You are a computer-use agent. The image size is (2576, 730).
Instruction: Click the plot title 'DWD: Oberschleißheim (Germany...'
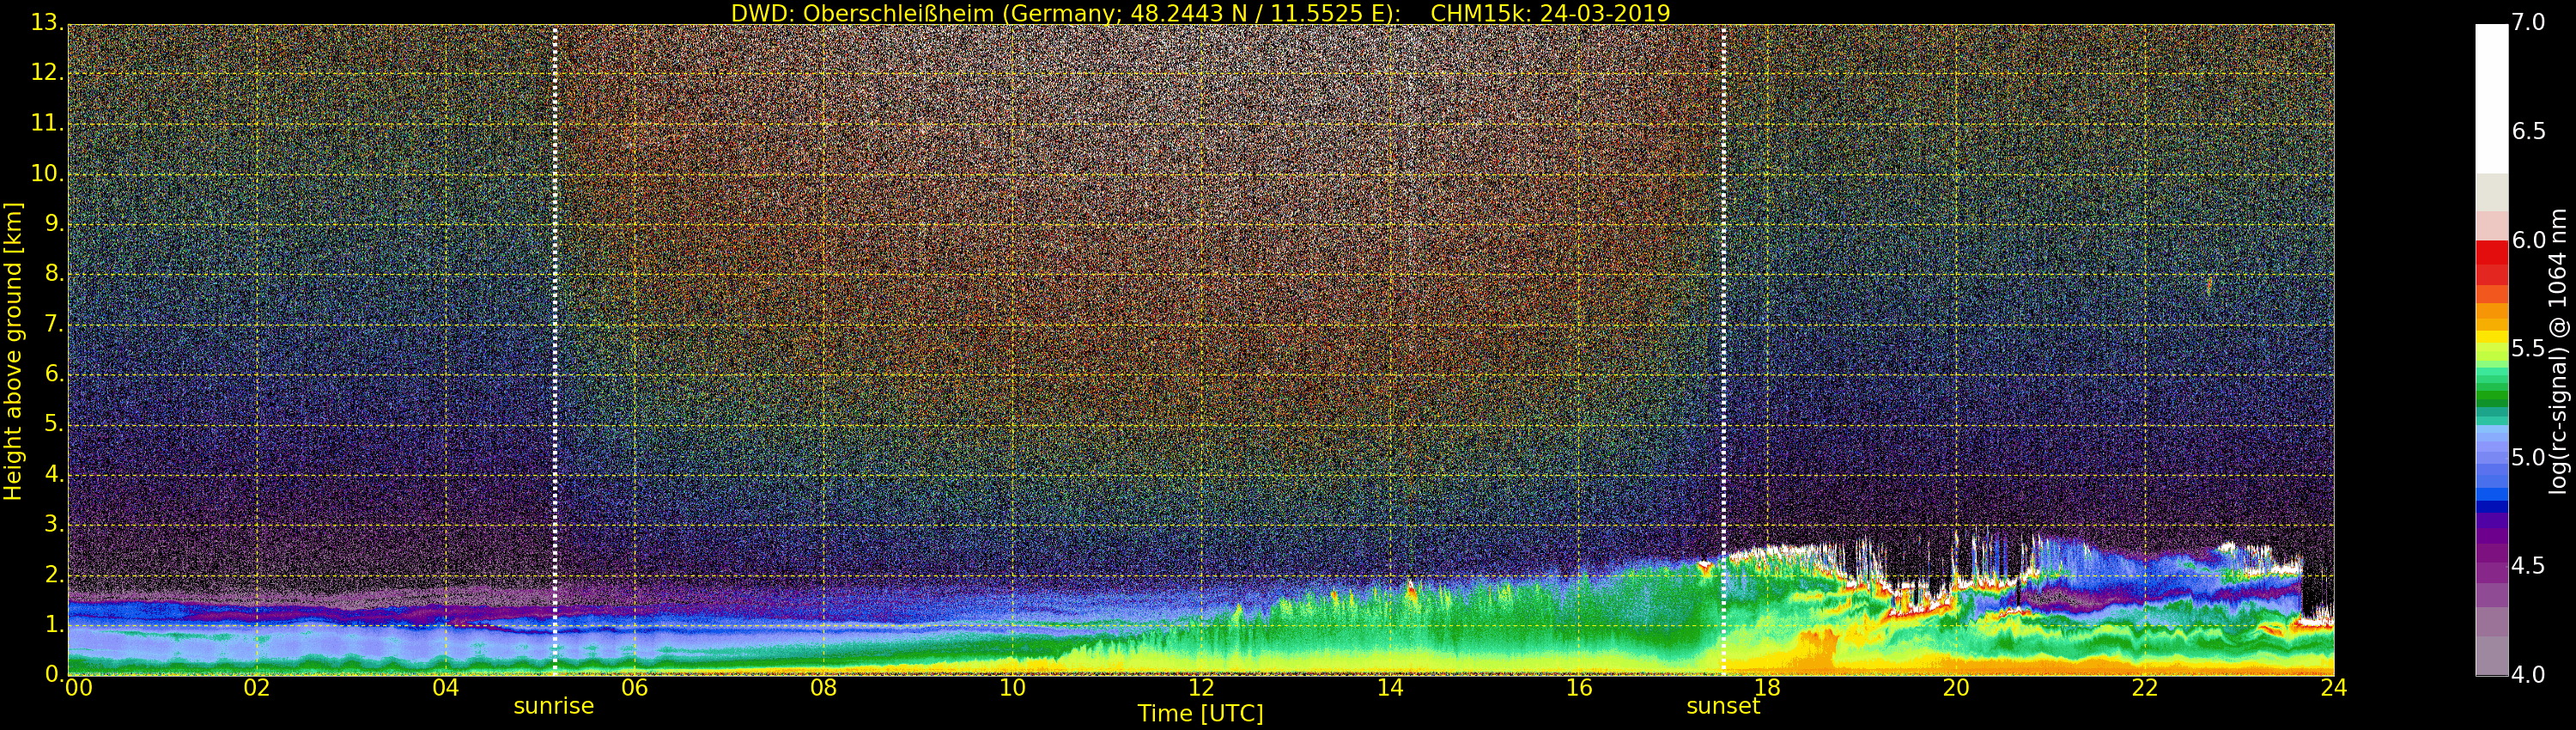[1200, 13]
